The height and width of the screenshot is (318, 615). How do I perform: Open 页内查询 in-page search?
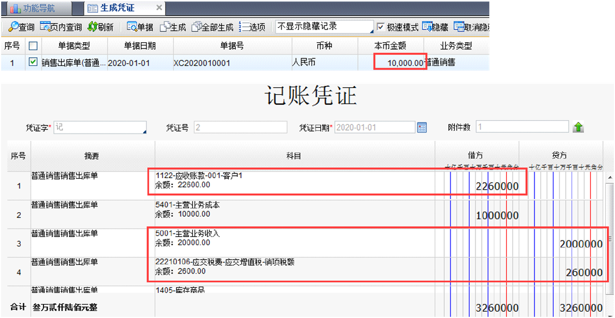(61, 27)
